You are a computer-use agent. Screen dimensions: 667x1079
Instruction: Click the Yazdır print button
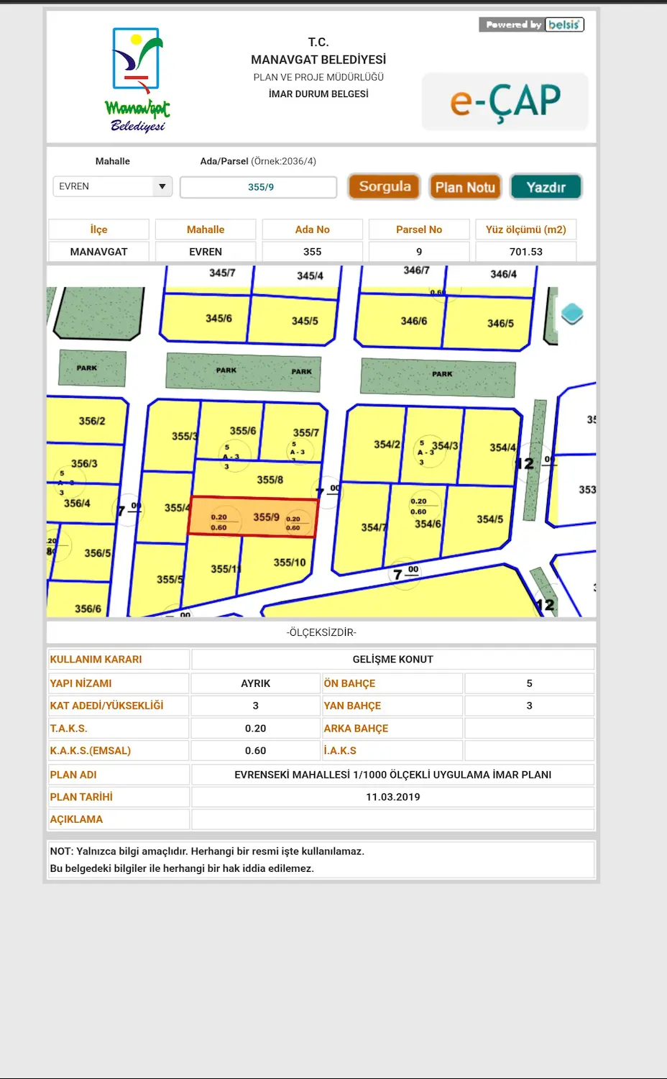(546, 187)
